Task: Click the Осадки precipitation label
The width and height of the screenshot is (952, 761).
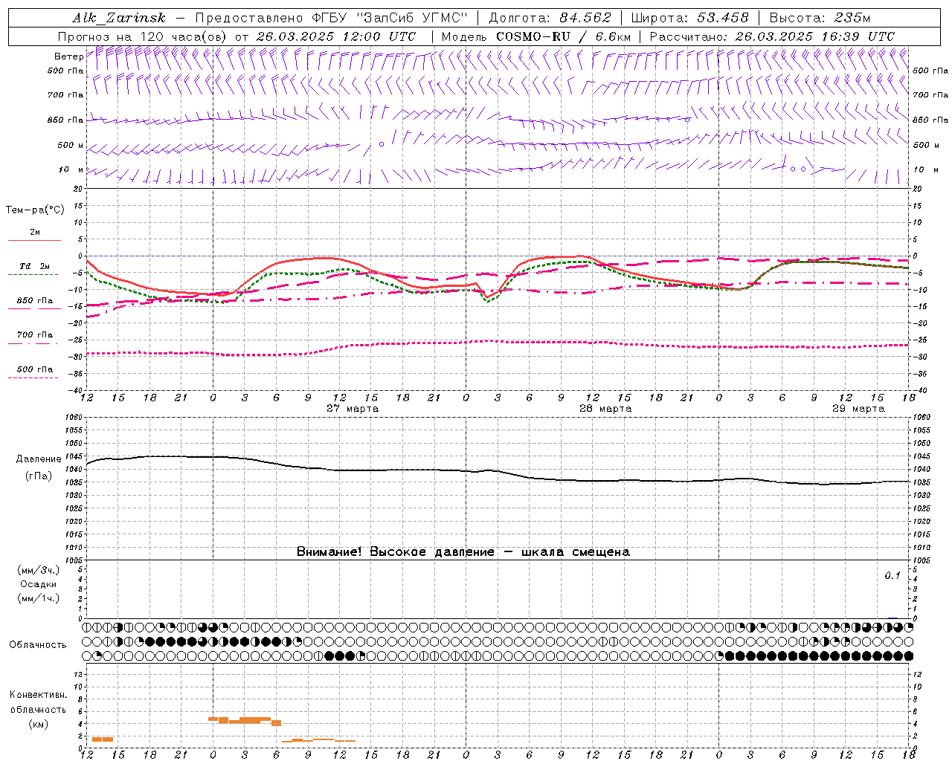Action: [39, 584]
